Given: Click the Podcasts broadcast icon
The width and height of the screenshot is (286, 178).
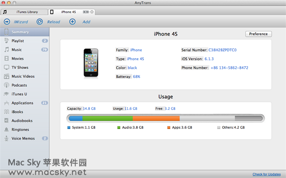Looking at the screenshot, I should coord(6,85).
